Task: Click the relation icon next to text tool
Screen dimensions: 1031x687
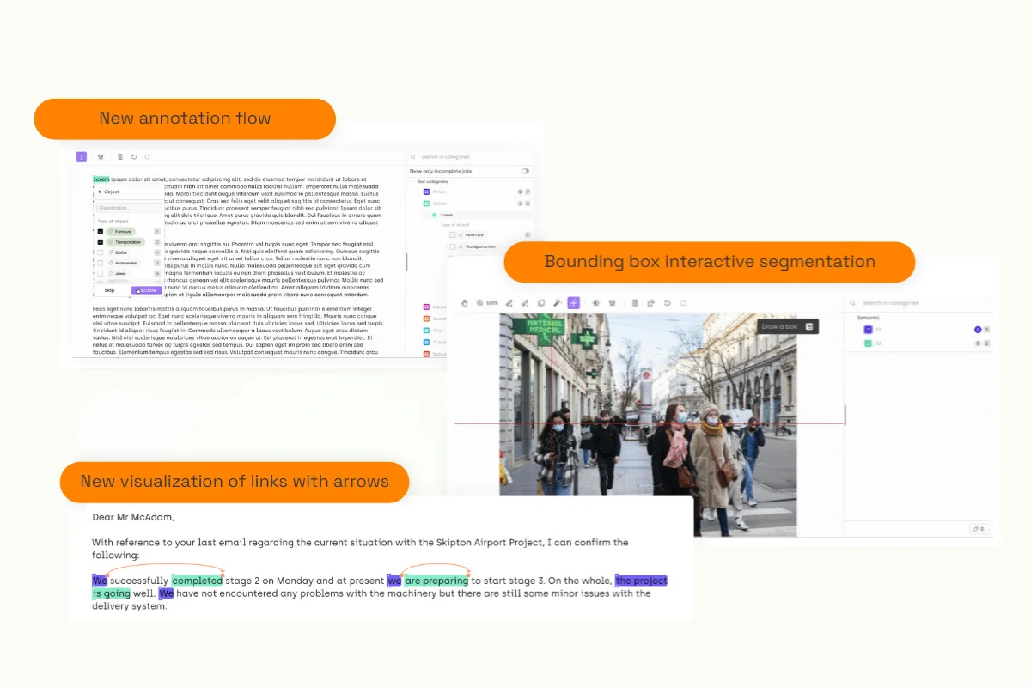Action: pos(101,157)
